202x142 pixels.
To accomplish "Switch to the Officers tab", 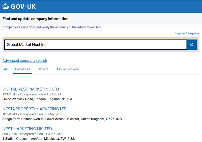I will pyautogui.click(x=43, y=69).
